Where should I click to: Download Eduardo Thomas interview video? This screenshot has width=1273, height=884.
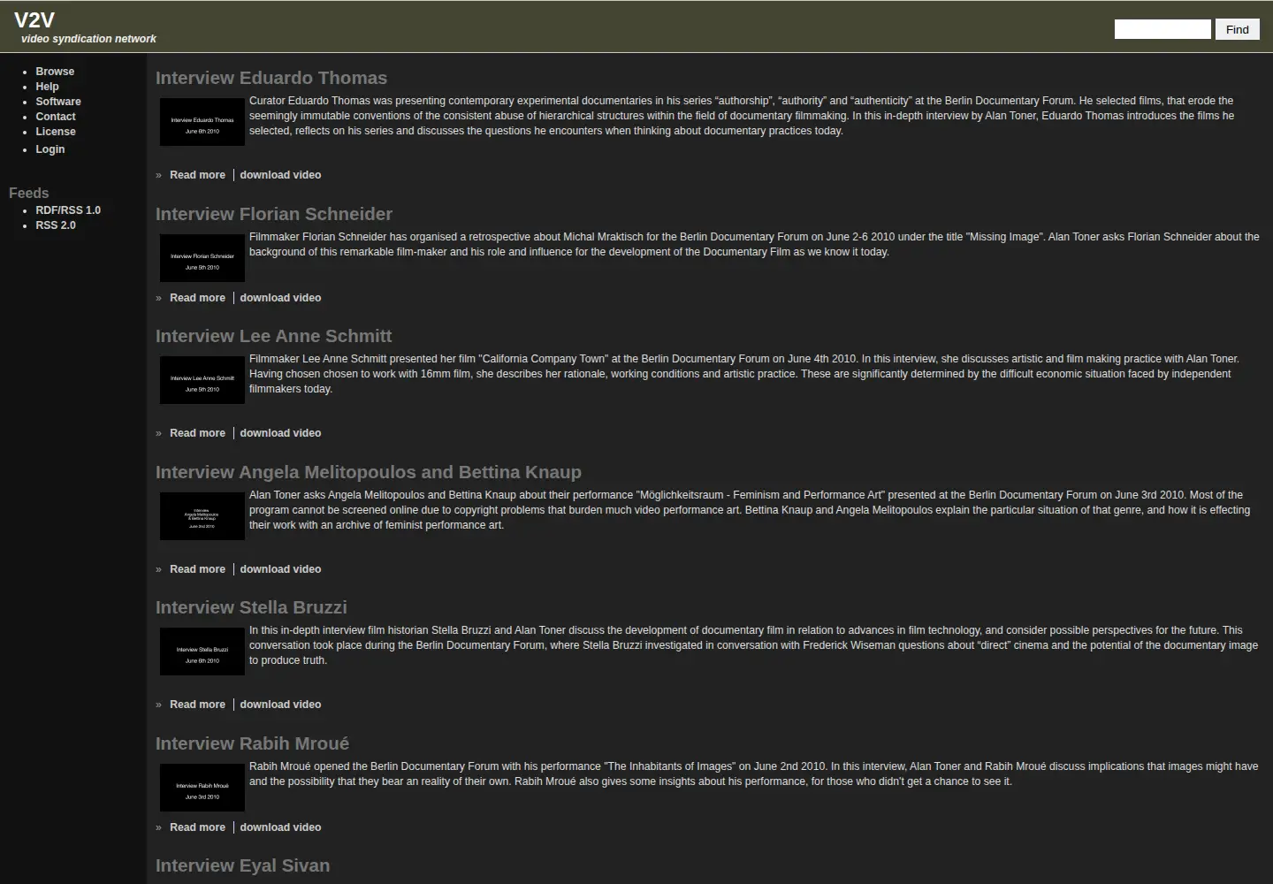pos(280,175)
